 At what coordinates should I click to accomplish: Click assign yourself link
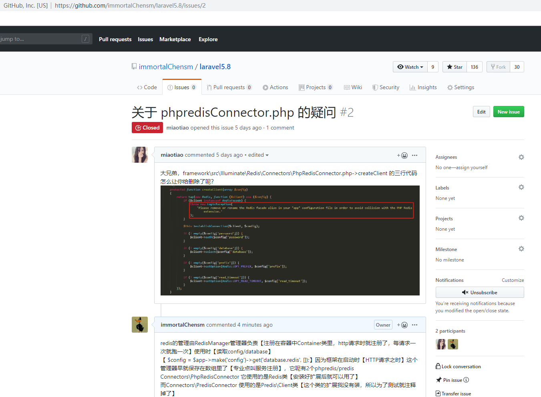point(471,168)
